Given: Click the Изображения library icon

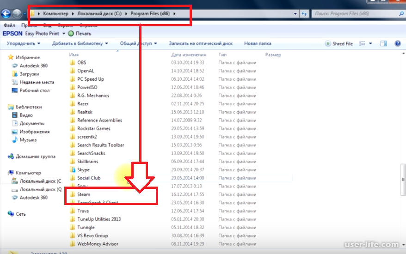Looking at the screenshot, I should (x=15, y=132).
